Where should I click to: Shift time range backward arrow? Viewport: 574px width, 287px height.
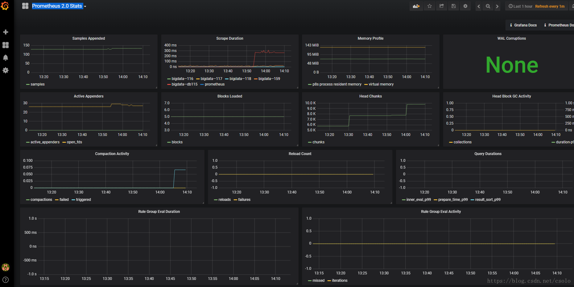[x=479, y=6]
